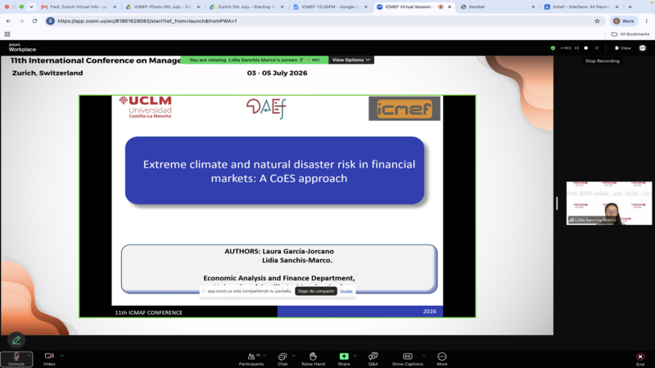Viewport: 655px width, 368px height.
Task: Open the annotation pencil tool
Action: tap(16, 340)
